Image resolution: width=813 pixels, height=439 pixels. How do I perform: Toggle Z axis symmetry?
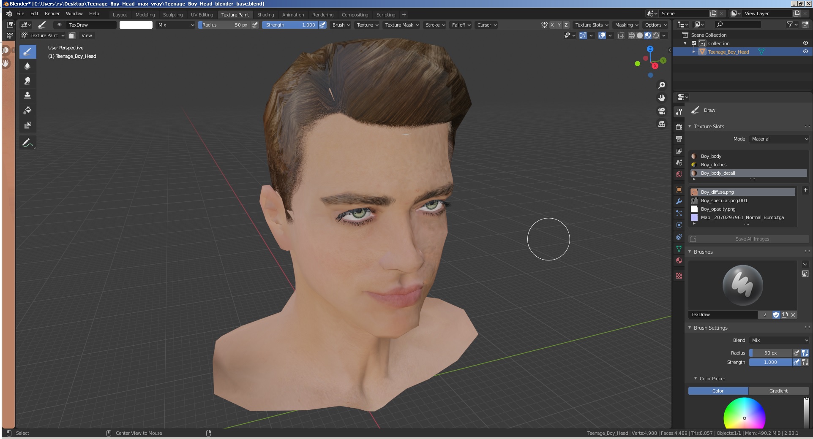coord(566,25)
